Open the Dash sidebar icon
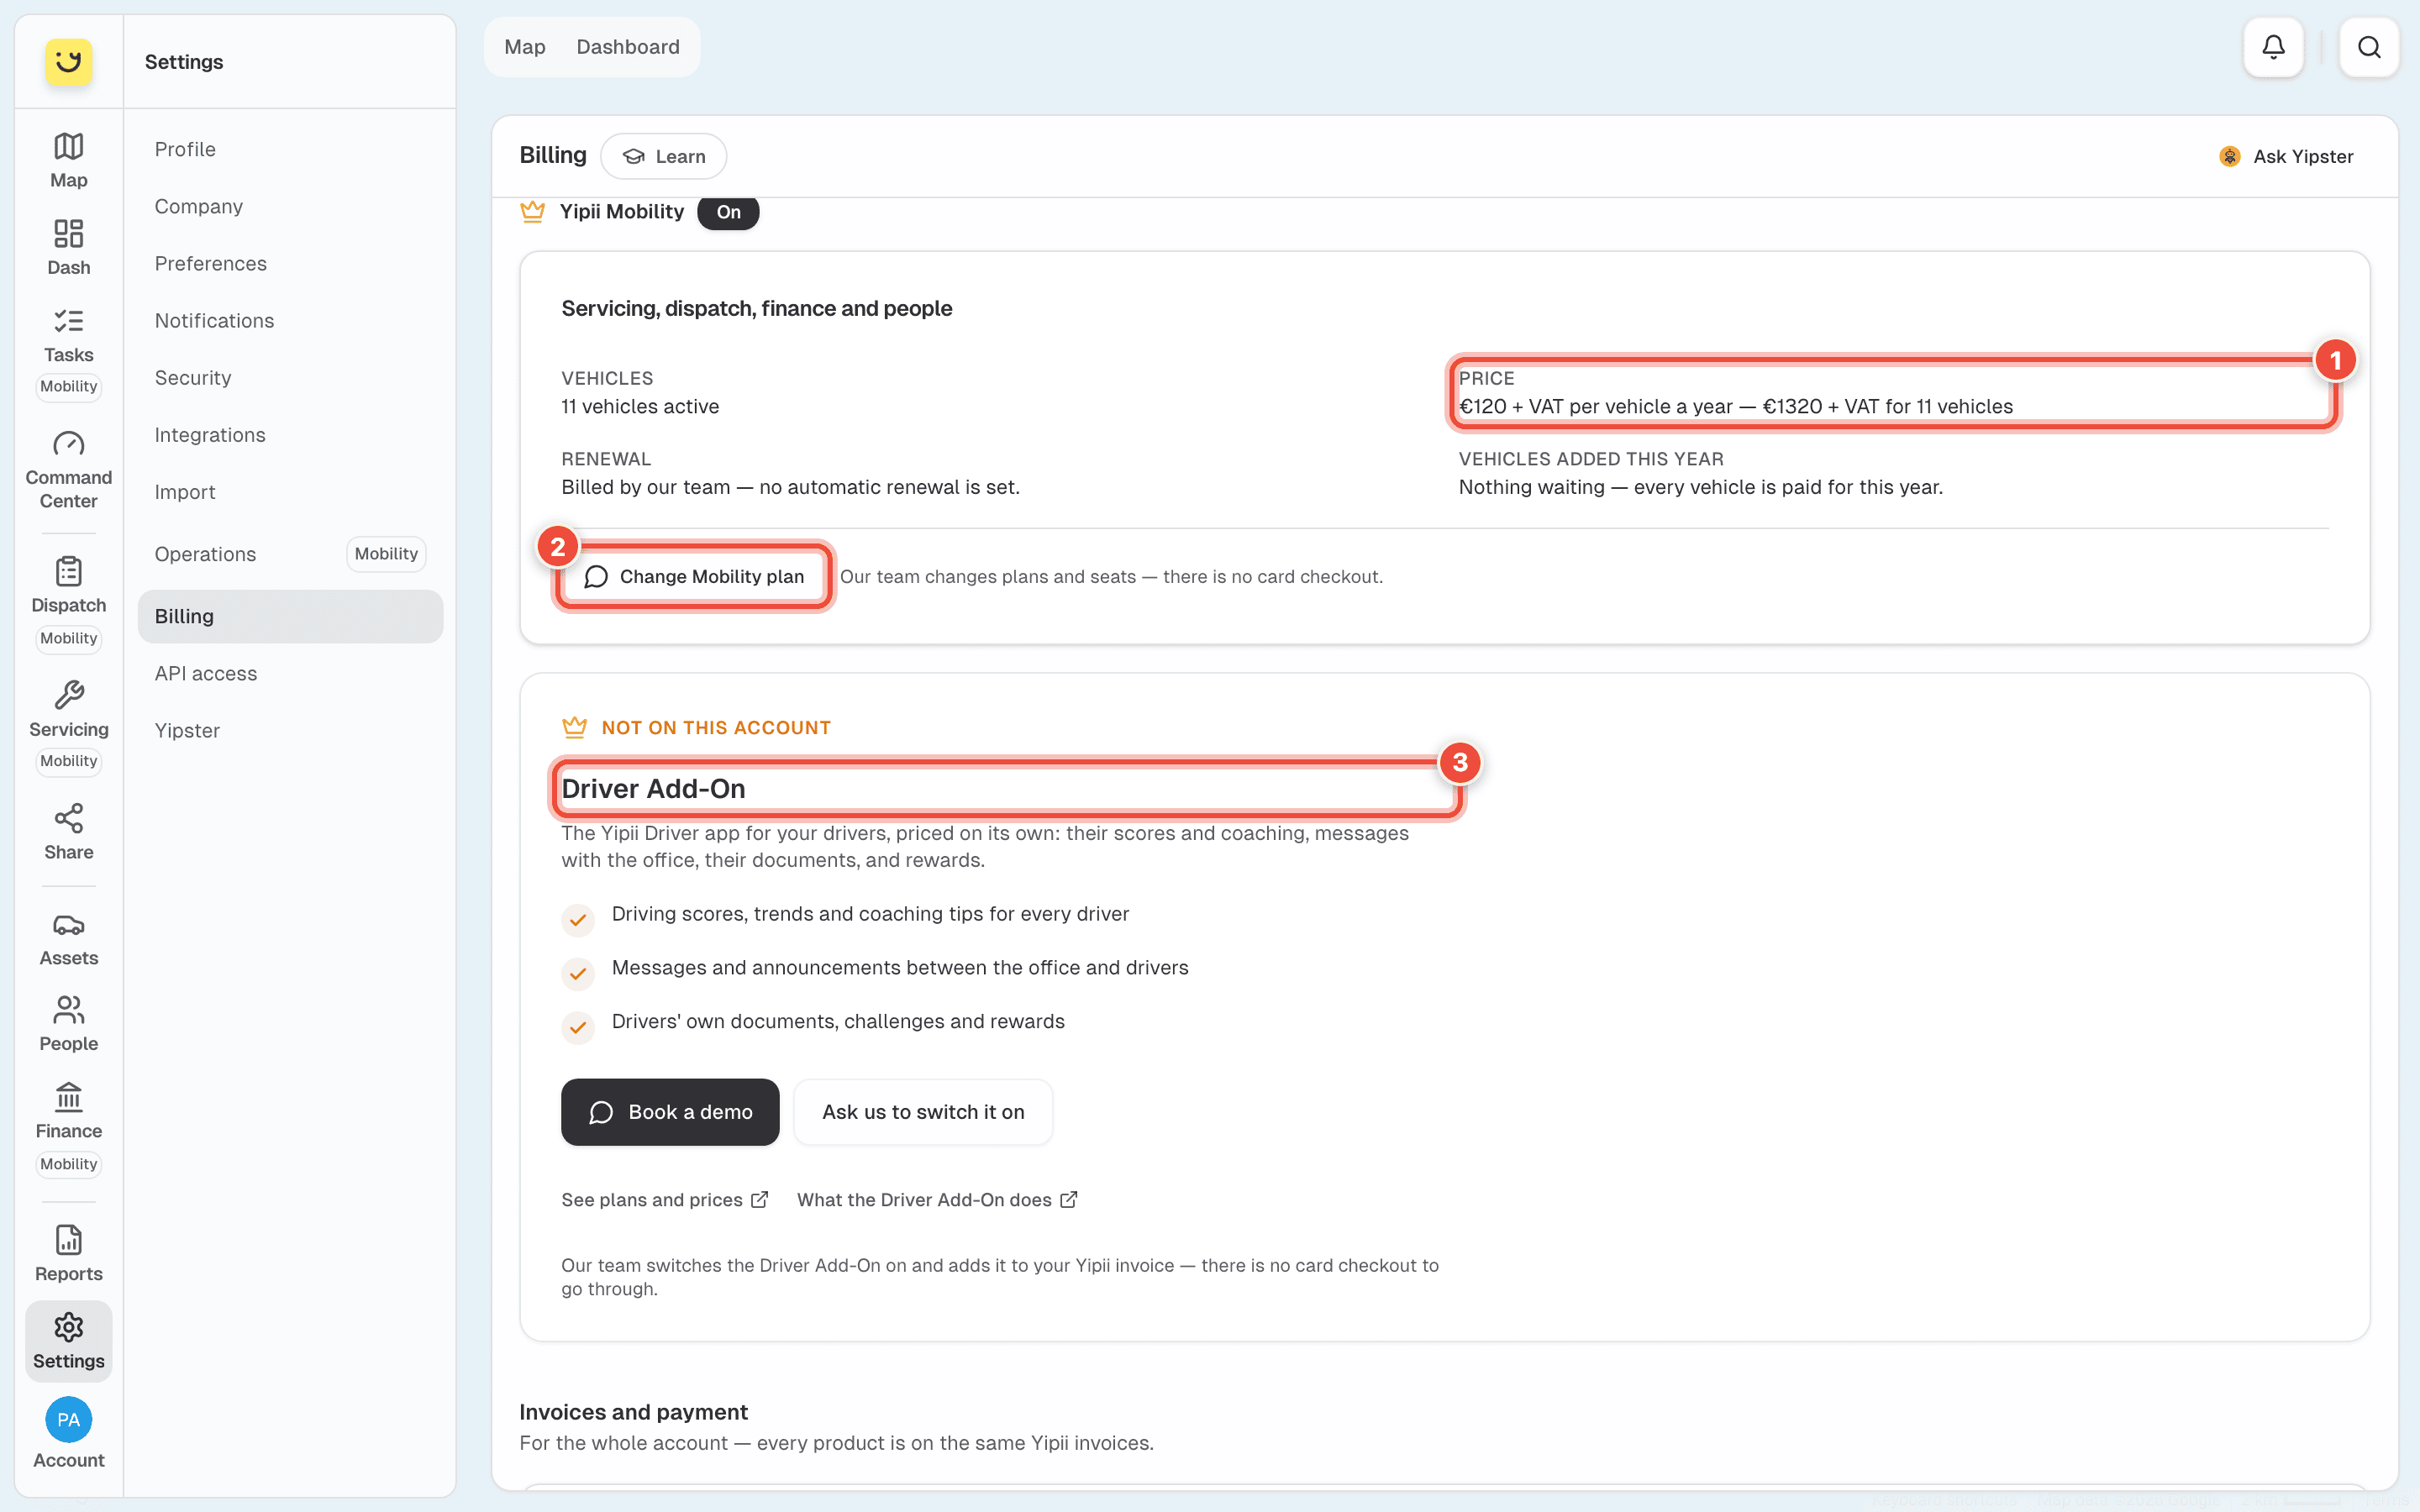 pos(68,247)
